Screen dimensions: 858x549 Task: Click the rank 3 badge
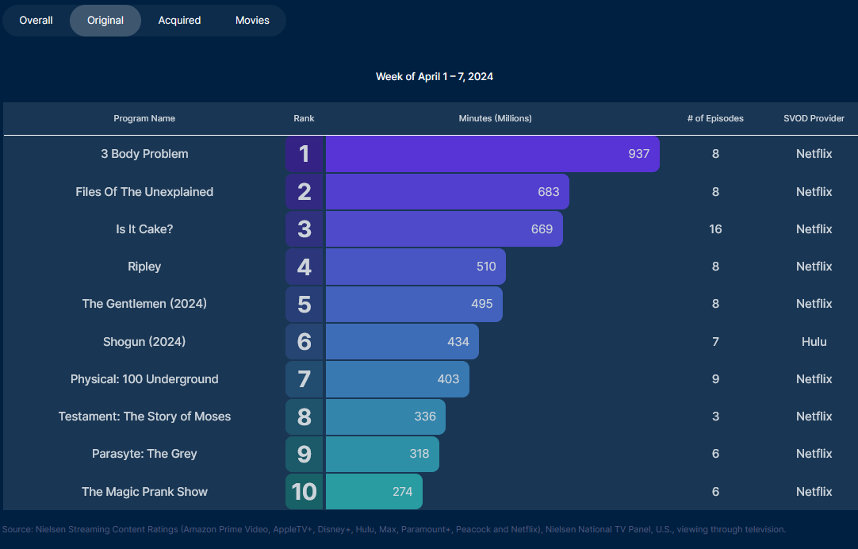point(305,228)
